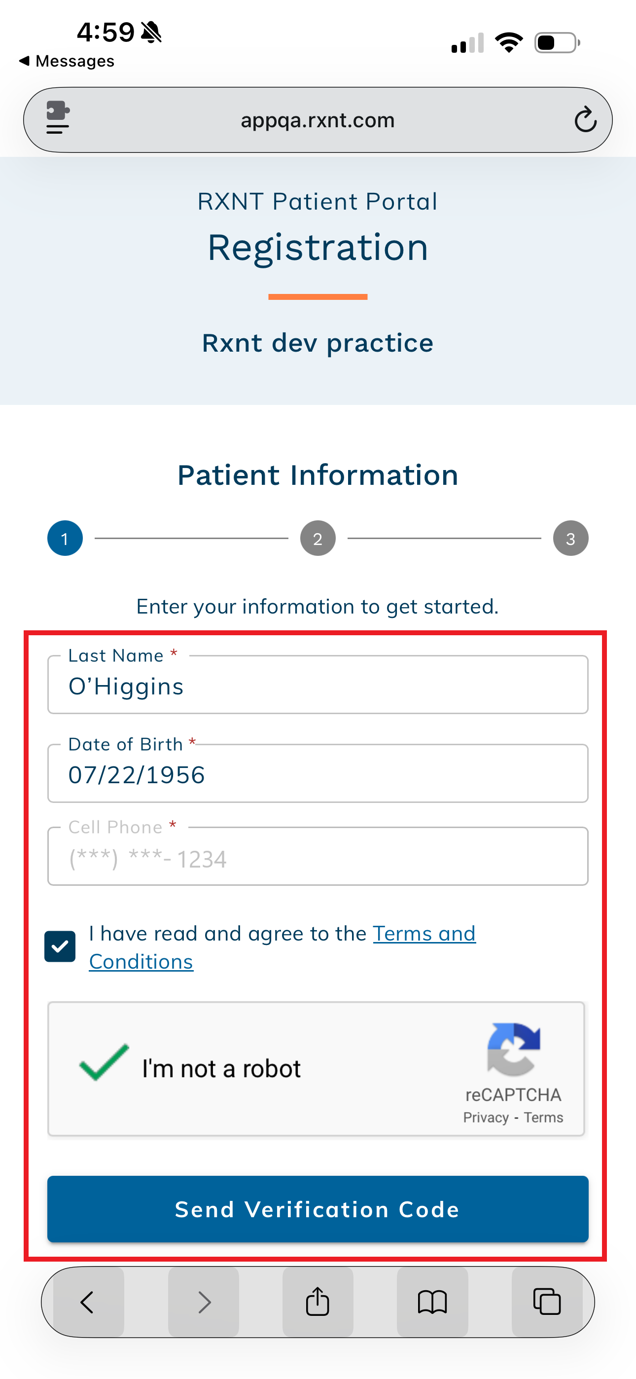The height and width of the screenshot is (1379, 636).
Task: Go to registration step 2
Action: tap(318, 539)
